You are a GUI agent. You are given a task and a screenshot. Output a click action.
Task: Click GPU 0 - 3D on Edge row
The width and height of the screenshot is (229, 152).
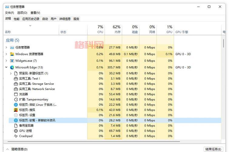click(183, 67)
